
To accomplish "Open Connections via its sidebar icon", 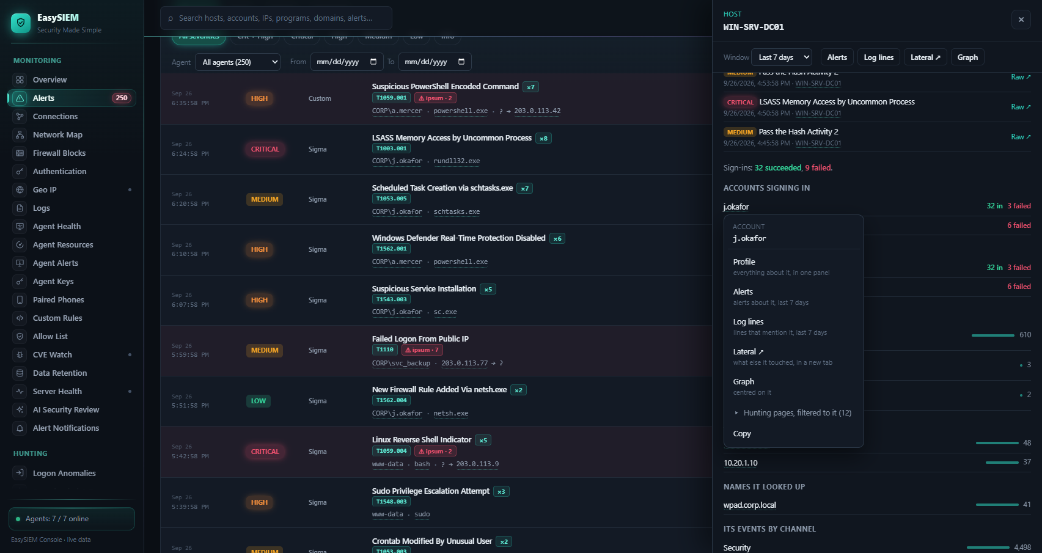I will coord(20,117).
